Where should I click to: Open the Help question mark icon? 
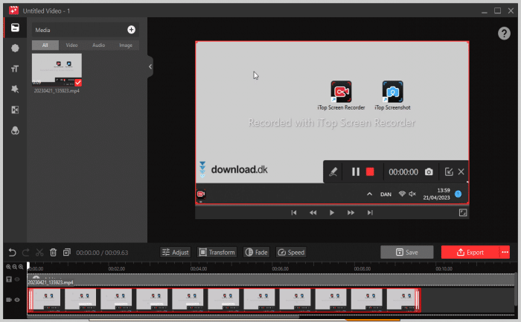[504, 34]
